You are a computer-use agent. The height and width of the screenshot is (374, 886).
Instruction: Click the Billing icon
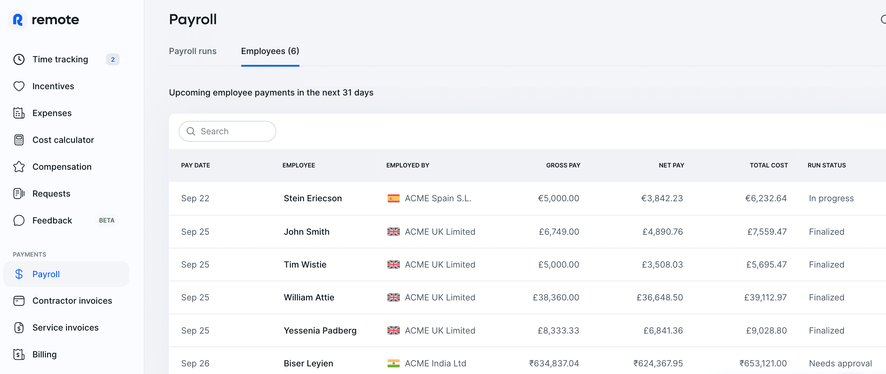coord(19,354)
